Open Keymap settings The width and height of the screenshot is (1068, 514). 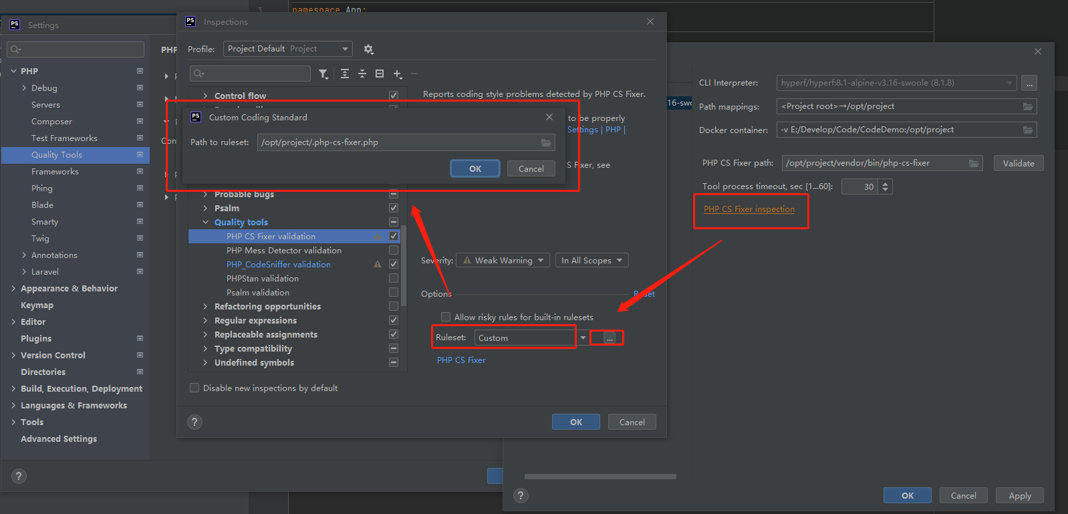click(x=37, y=305)
